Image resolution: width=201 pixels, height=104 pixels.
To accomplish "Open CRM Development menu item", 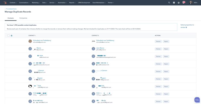I will pyautogui.click(x=84, y=2).
